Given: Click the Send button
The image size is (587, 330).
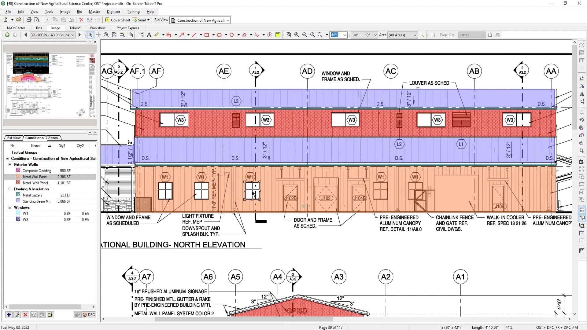Looking at the screenshot, I should 141,20.
